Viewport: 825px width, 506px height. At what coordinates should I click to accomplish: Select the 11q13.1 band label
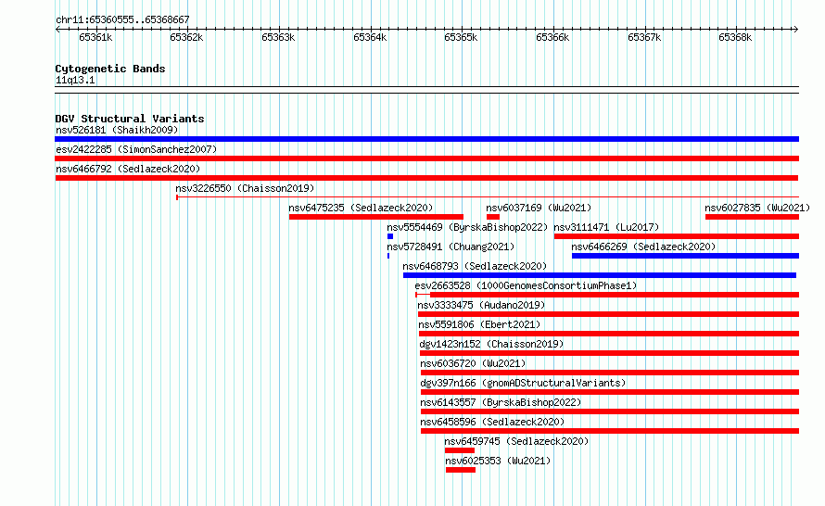click(x=75, y=80)
